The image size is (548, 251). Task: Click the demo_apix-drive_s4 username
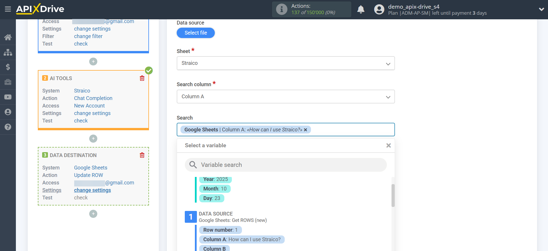414,7
